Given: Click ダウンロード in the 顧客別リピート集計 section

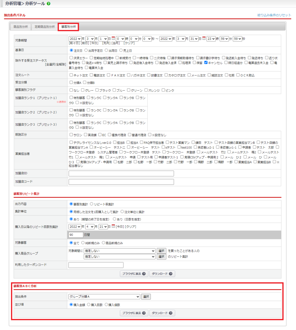Looking at the screenshot, I should (x=162, y=274).
